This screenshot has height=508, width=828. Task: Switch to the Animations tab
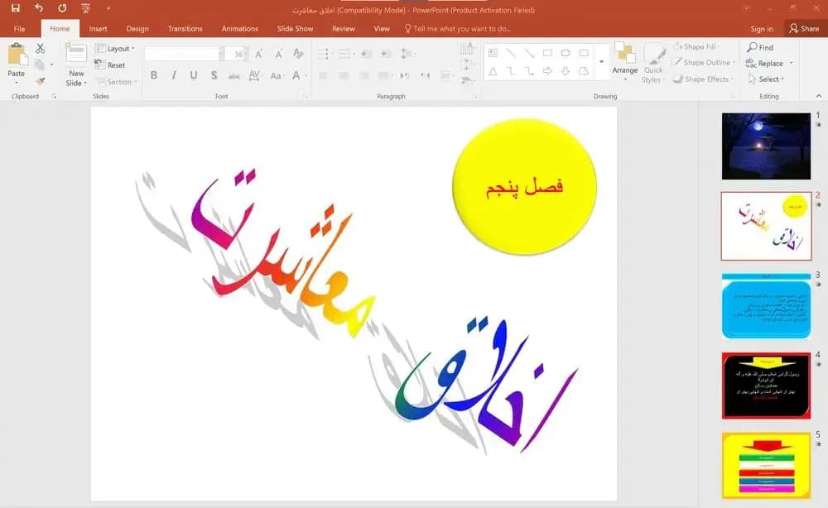[240, 28]
